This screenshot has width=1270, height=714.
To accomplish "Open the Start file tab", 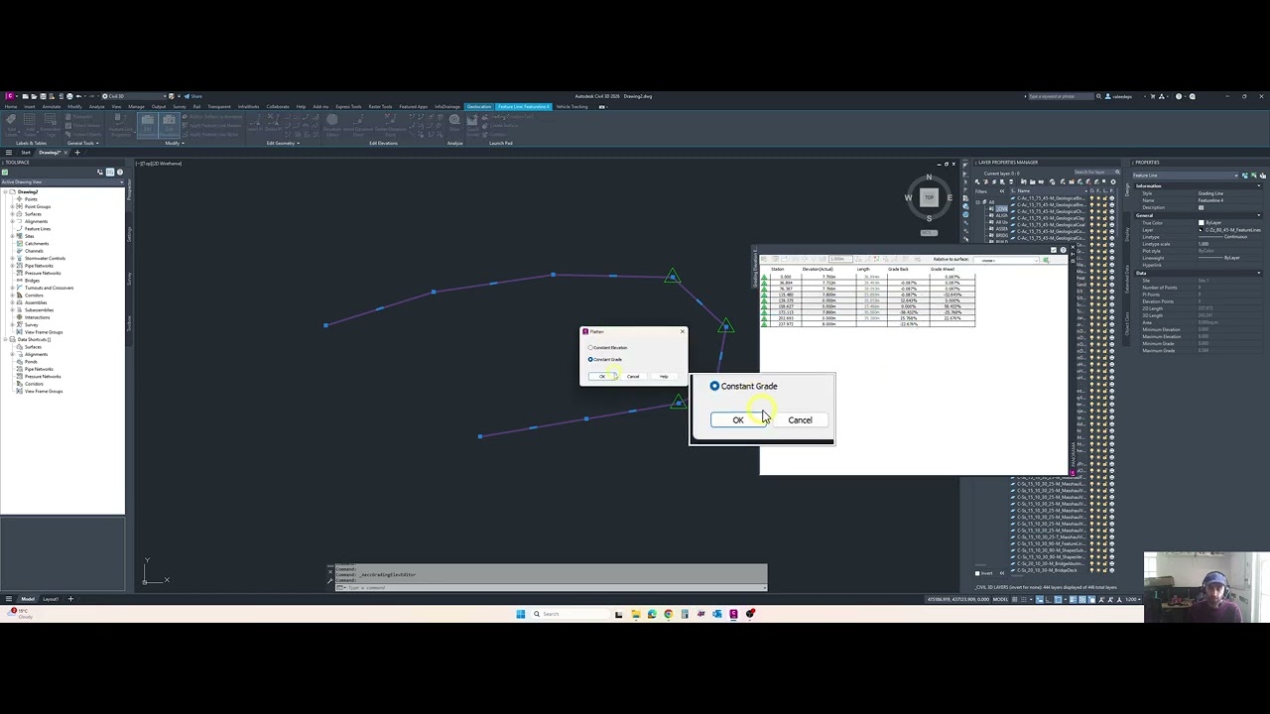I will (26, 153).
